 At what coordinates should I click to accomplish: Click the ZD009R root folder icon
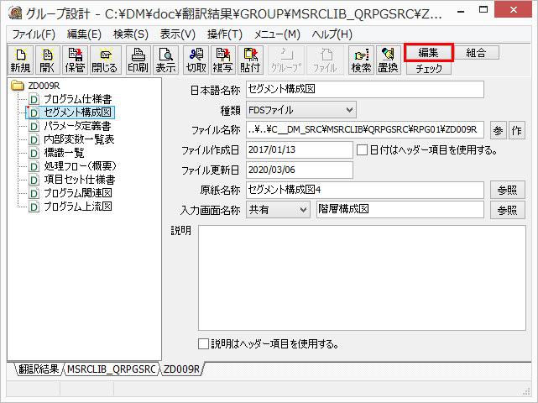click(17, 85)
